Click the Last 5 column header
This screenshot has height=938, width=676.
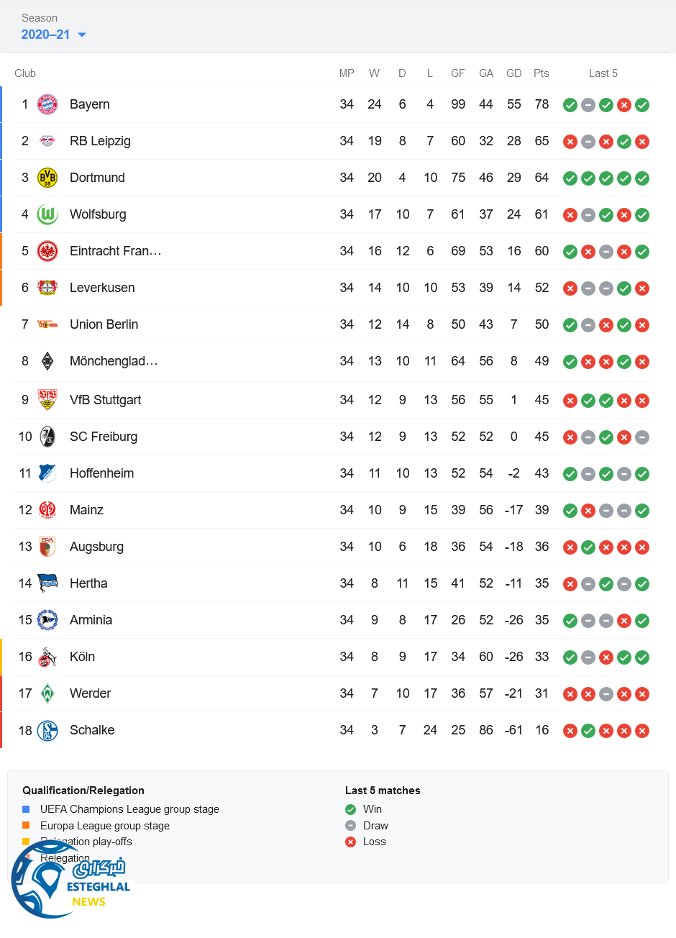tap(603, 73)
